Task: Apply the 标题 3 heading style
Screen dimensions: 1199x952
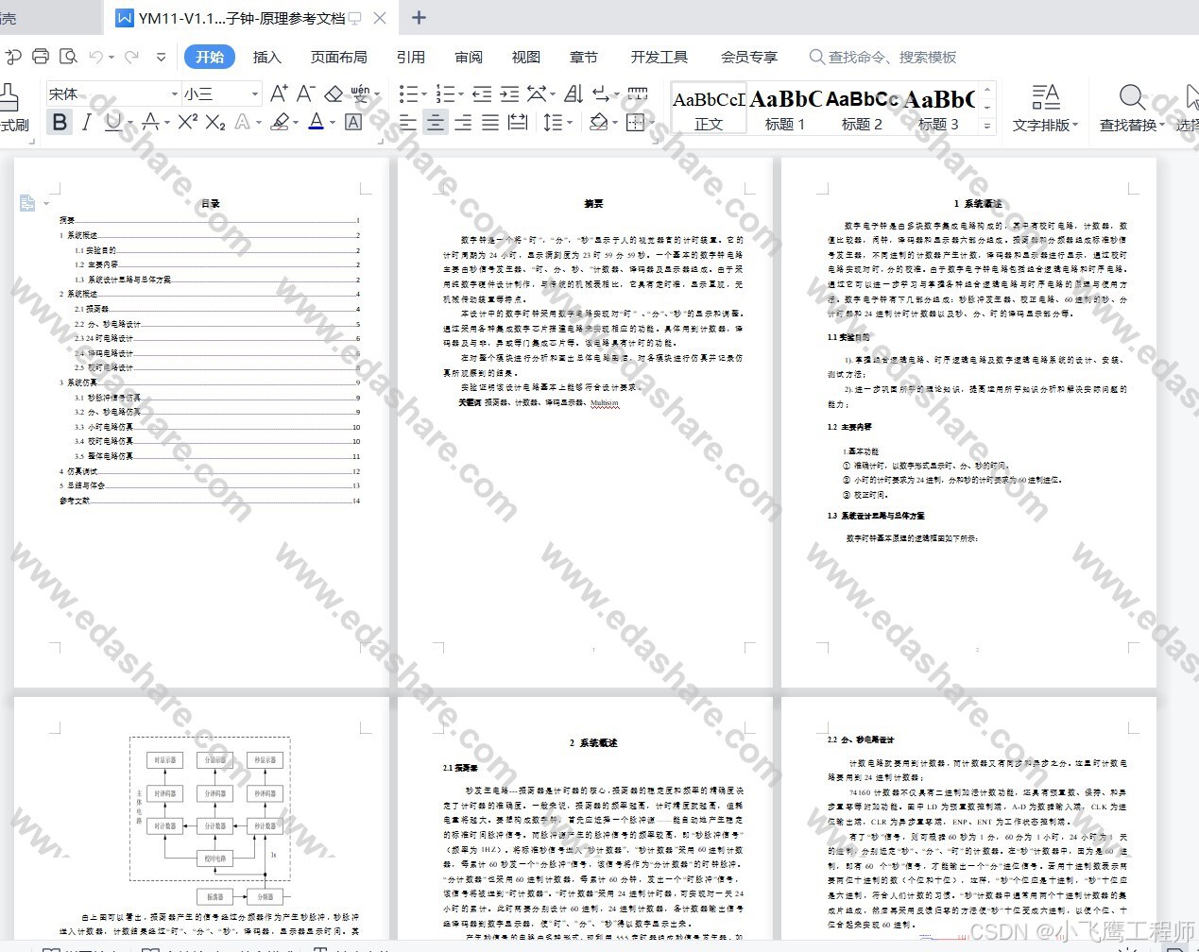Action: 939,109
